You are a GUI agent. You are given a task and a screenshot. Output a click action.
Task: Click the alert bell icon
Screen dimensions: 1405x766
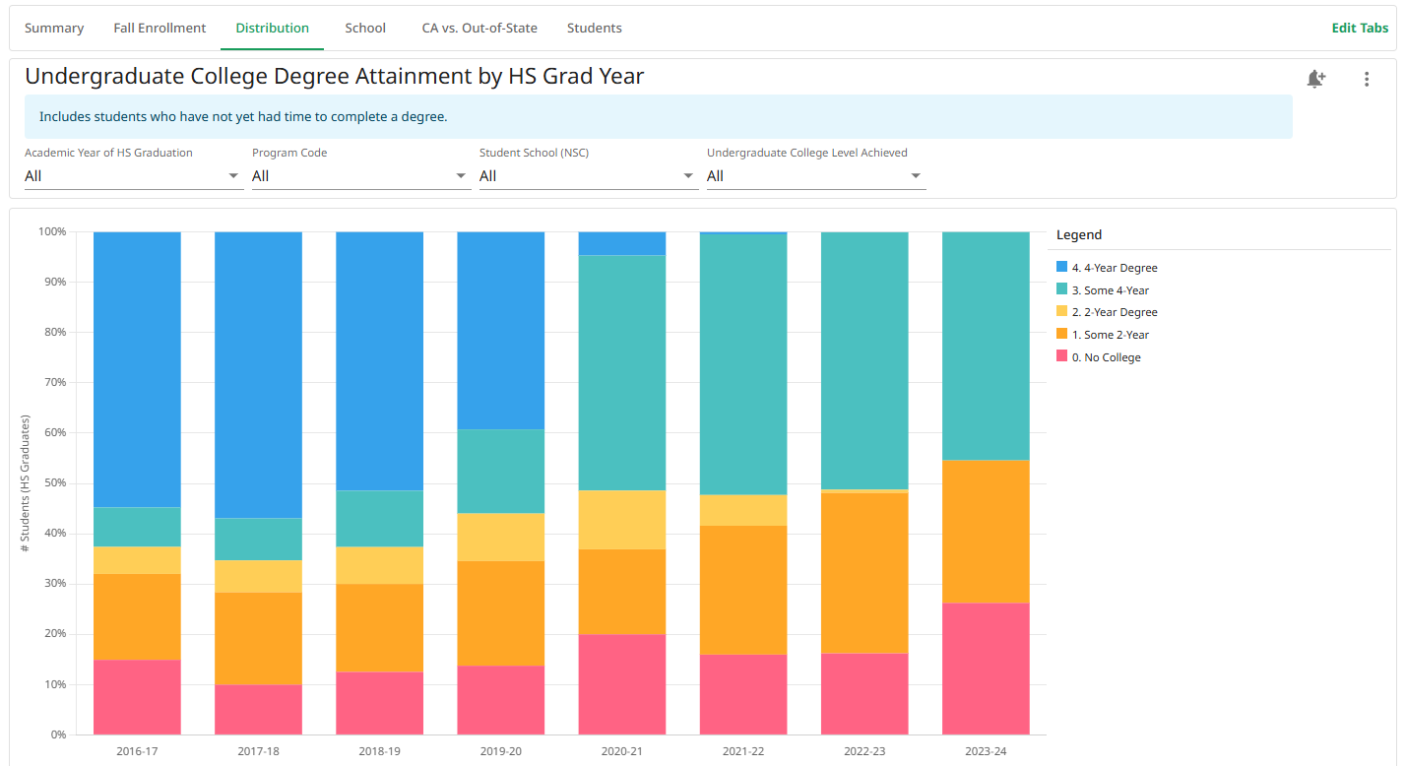tap(1315, 79)
